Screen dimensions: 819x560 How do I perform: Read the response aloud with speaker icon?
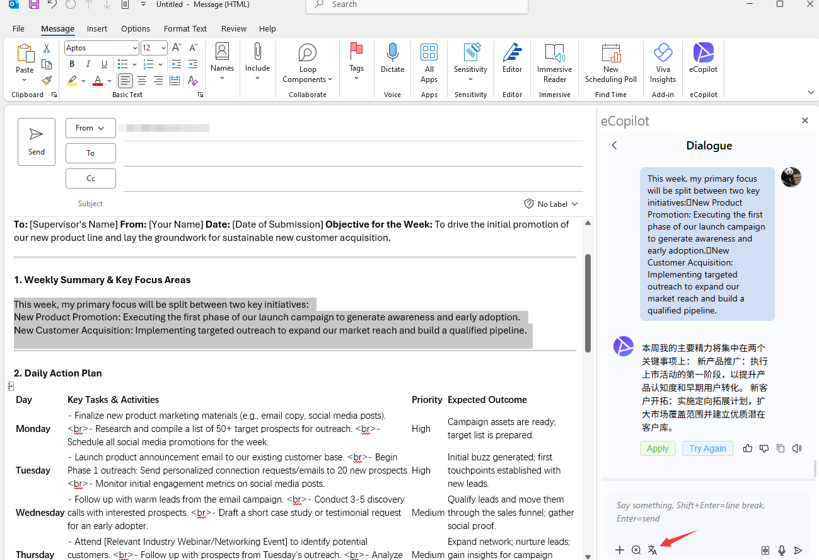[x=797, y=448]
